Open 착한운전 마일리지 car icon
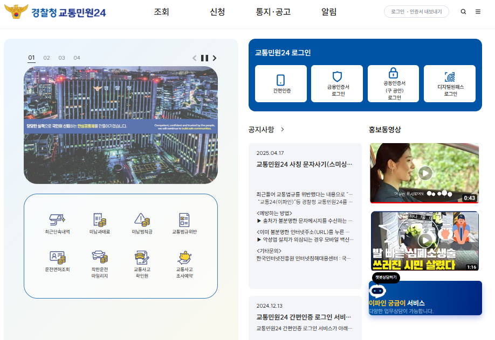 100,257
